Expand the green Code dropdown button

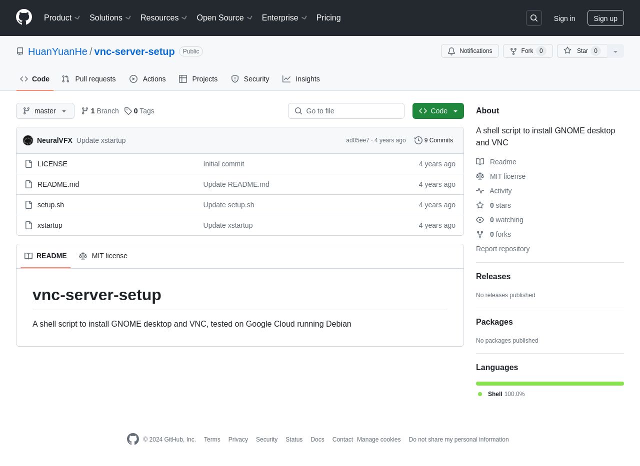tap(438, 111)
